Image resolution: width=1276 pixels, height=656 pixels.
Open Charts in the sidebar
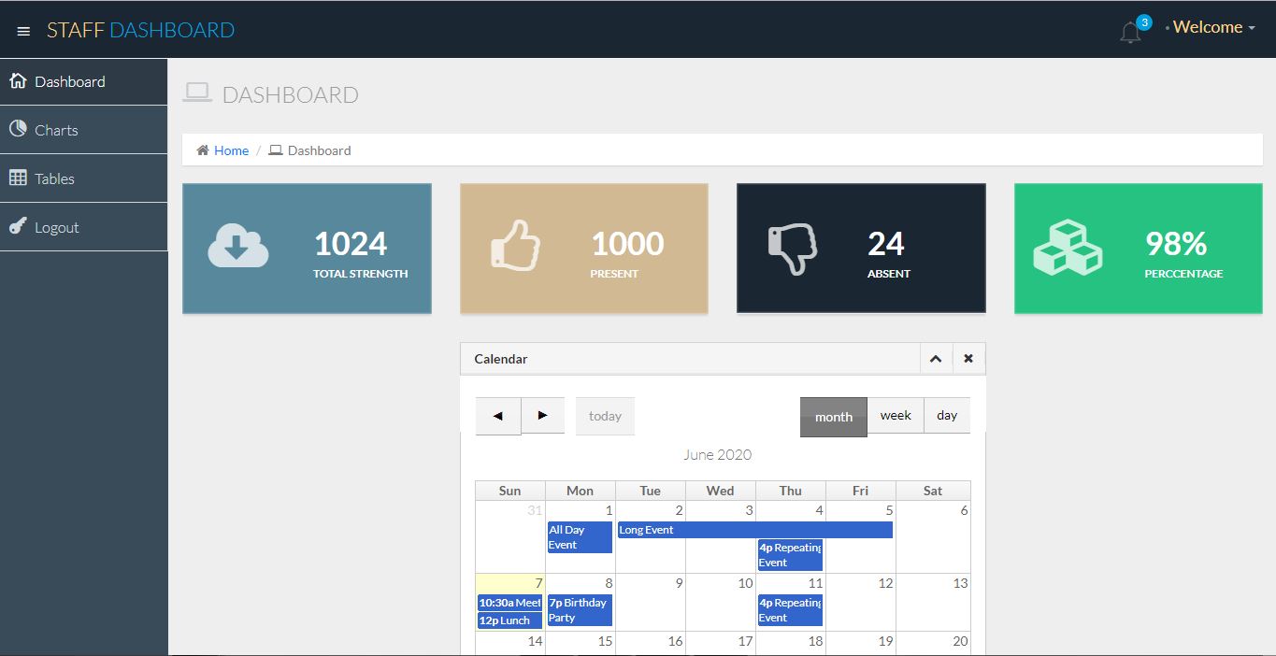click(x=56, y=130)
